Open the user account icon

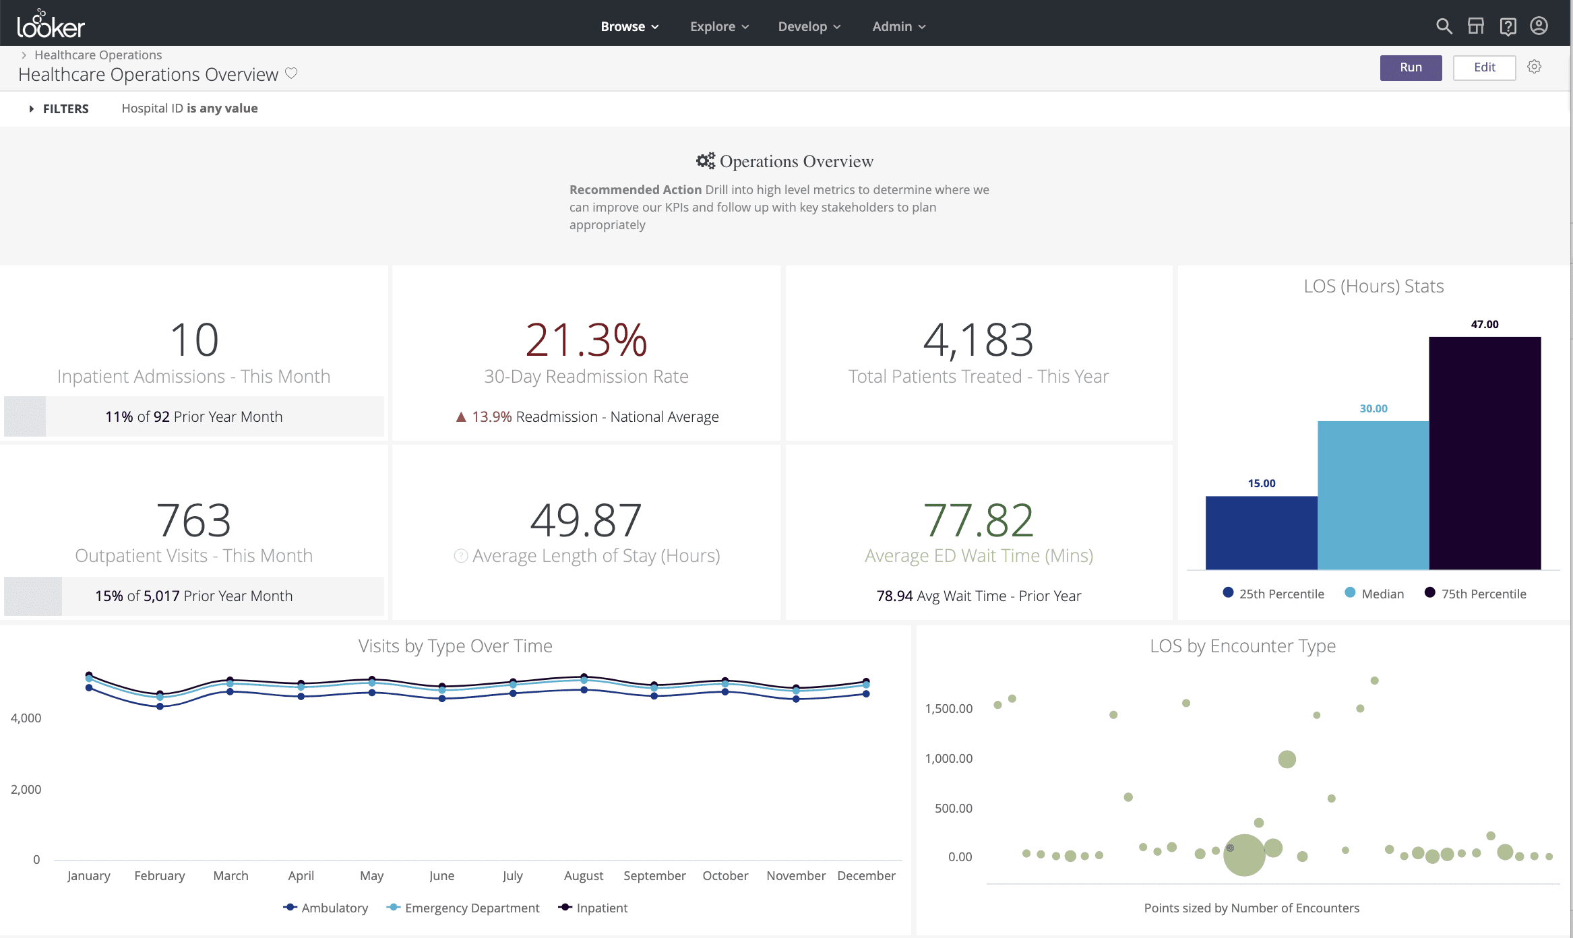click(1539, 26)
